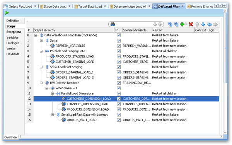Collapse all steps in the hierarchy toolbar

176,24
